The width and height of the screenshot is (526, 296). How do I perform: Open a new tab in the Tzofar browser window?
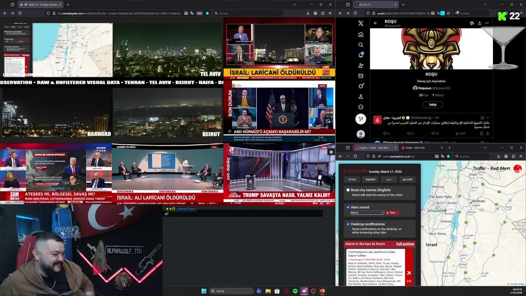(x=450, y=148)
